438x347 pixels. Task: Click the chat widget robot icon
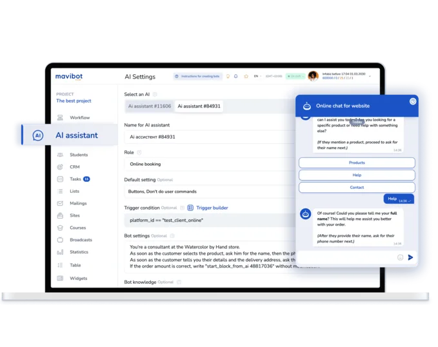307,106
